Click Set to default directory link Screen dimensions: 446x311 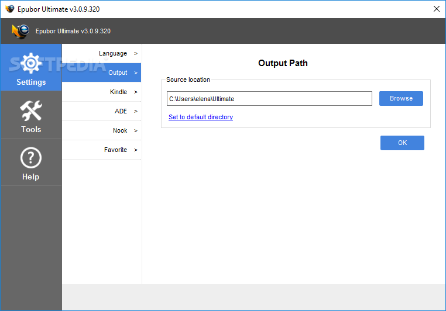point(201,117)
